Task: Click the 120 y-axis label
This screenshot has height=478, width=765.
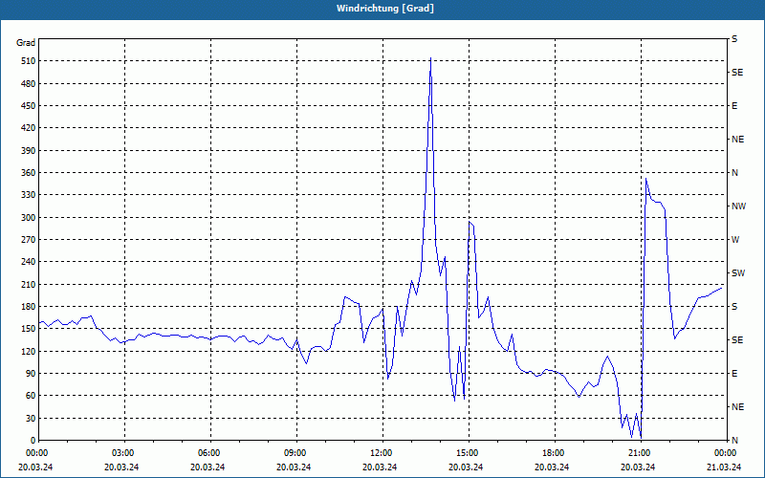Action: pyautogui.click(x=30, y=351)
